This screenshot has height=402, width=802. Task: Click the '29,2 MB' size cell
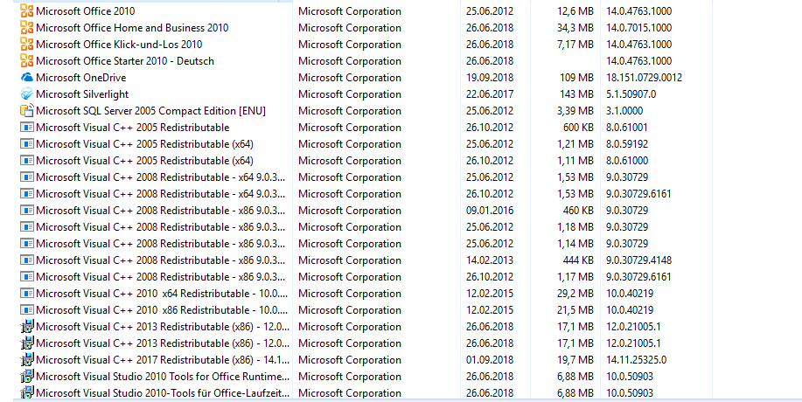click(x=575, y=294)
